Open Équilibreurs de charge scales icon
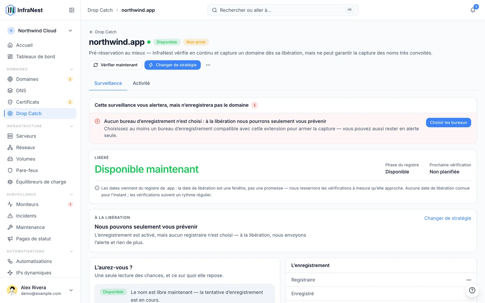This screenshot has width=485, height=303. [10, 182]
